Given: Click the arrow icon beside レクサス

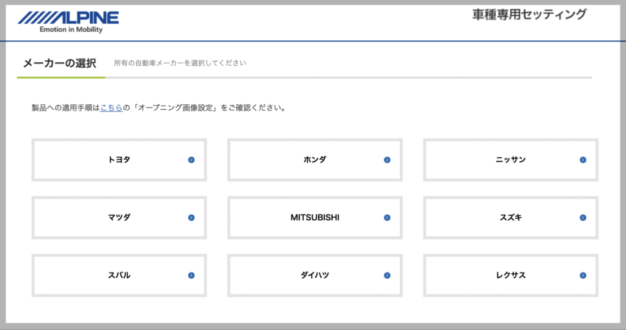Looking at the screenshot, I should point(583,275).
